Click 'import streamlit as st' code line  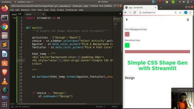coord(43,18)
